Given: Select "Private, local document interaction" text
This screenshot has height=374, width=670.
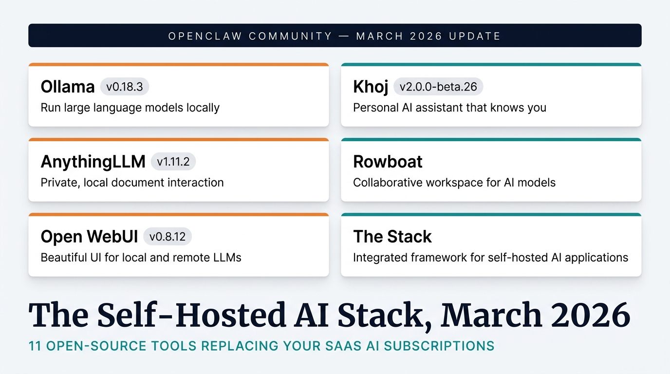Looking at the screenshot, I should click(132, 183).
